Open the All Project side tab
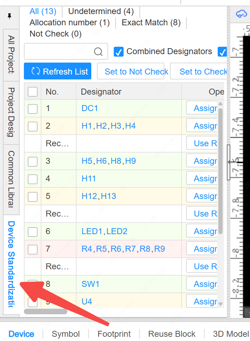This screenshot has height=341, width=250. coord(11,54)
